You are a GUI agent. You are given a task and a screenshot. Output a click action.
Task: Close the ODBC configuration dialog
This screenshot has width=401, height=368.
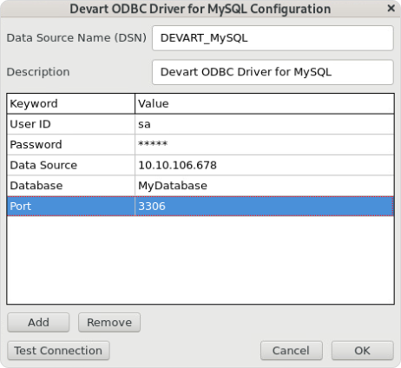click(x=391, y=9)
